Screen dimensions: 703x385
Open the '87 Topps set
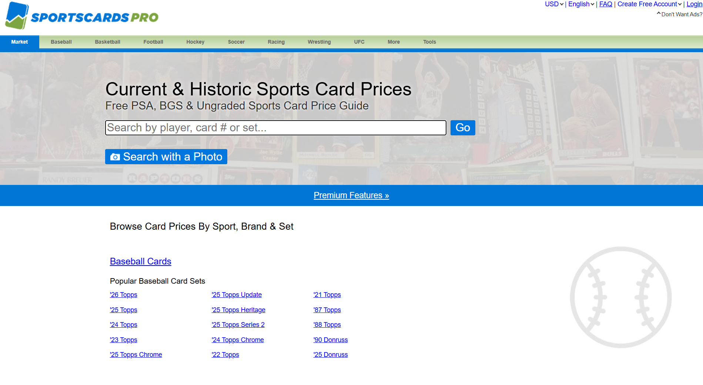tap(327, 310)
